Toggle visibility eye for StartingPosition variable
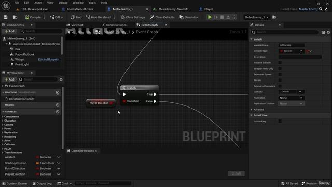 coord(59,163)
